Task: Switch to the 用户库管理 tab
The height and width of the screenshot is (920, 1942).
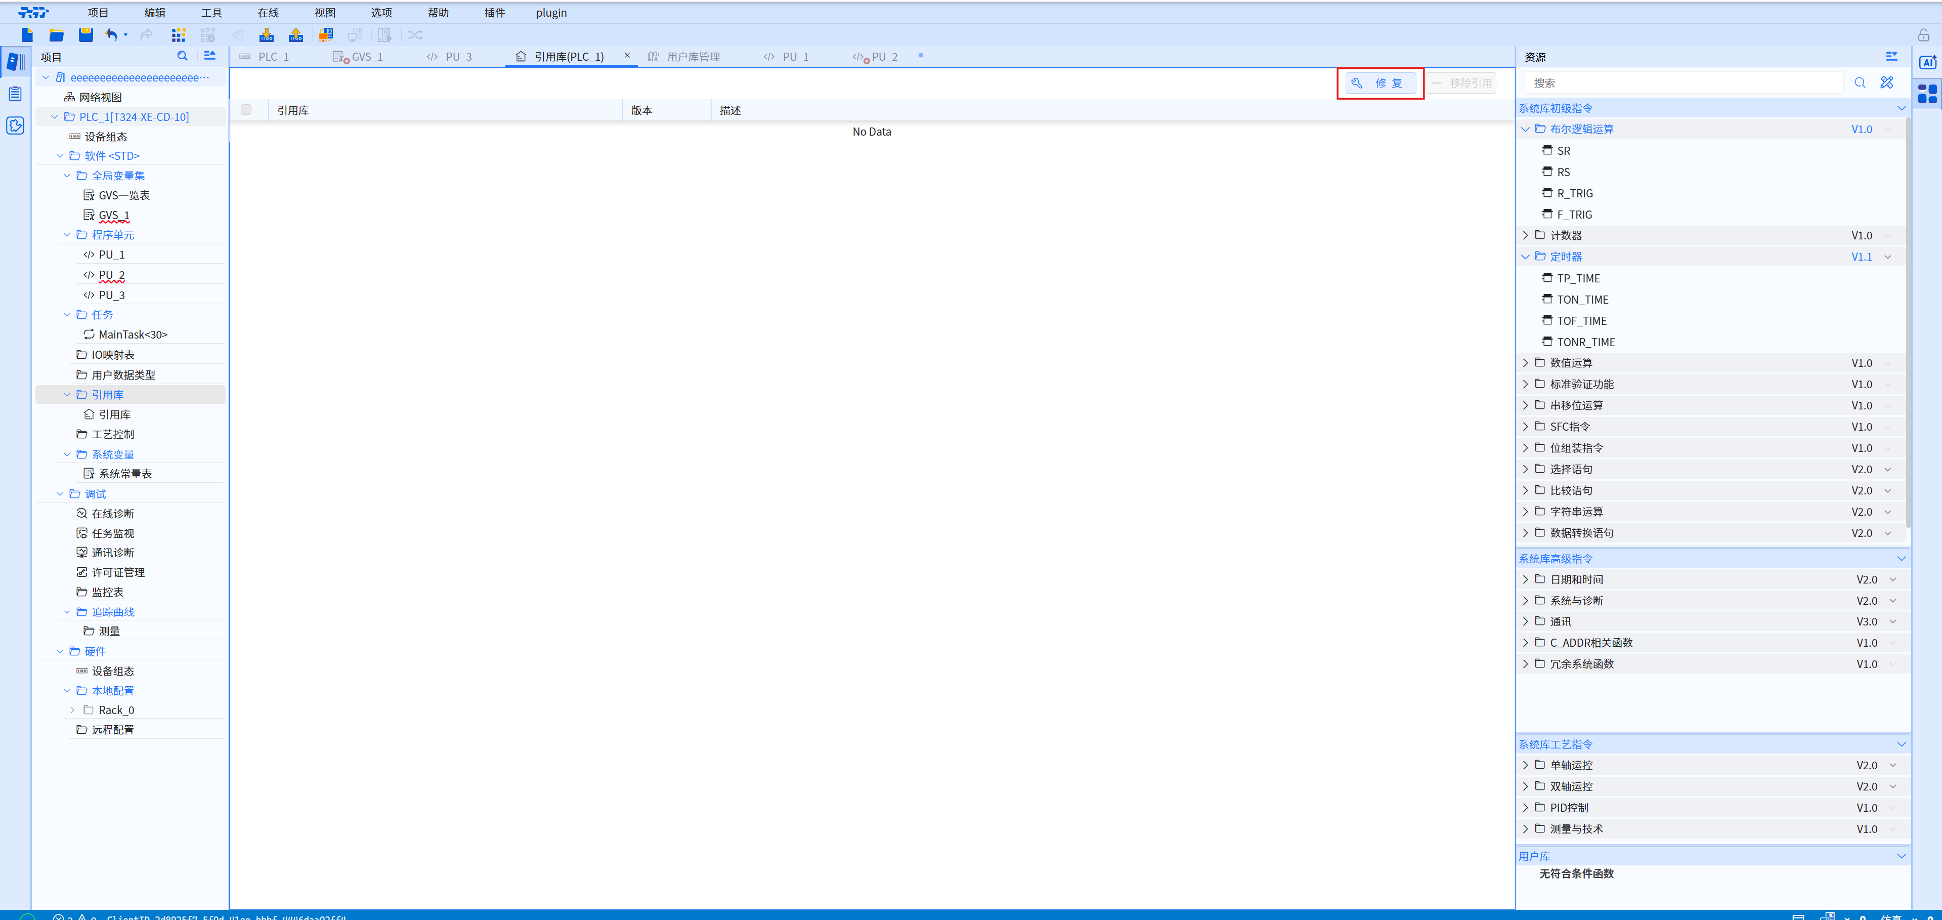Action: 692,57
